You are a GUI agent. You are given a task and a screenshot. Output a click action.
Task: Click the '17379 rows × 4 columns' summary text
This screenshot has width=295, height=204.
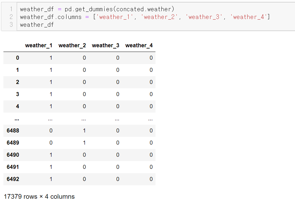tap(39, 197)
